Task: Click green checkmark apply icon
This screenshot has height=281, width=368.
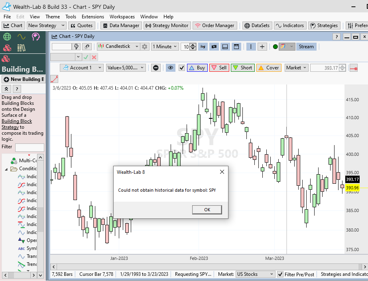Action: 86,57
